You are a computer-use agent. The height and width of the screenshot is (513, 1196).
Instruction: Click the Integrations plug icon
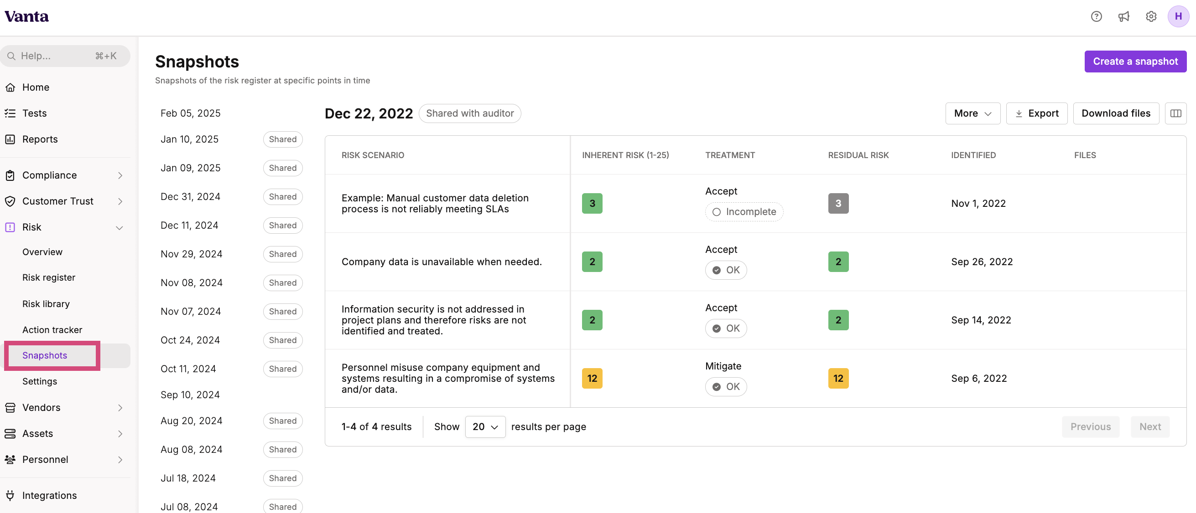pyautogui.click(x=10, y=495)
